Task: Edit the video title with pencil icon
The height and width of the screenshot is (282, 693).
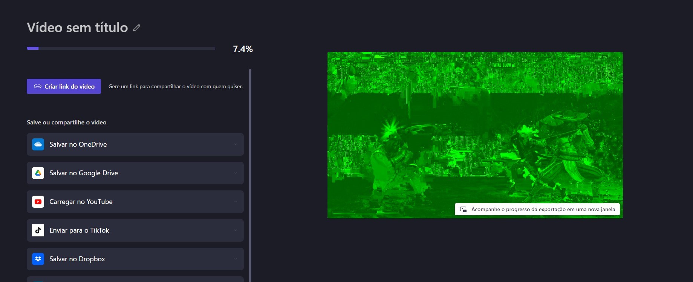Action: (x=137, y=28)
